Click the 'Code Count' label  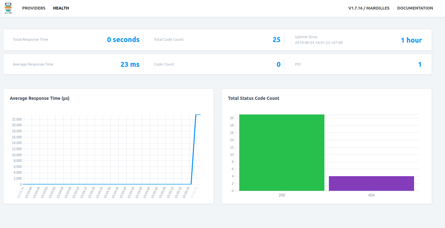(164, 64)
